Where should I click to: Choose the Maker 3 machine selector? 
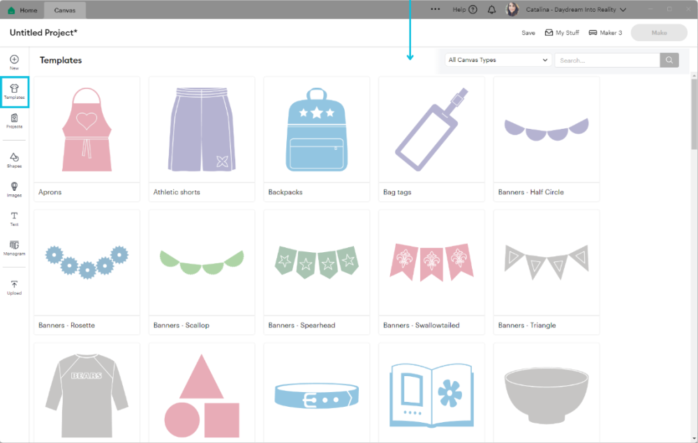[x=605, y=33]
